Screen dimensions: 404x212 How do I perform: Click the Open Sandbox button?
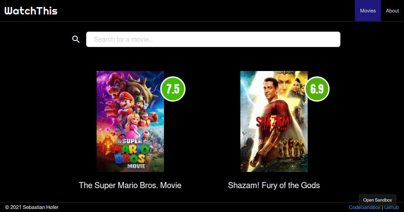377,200
